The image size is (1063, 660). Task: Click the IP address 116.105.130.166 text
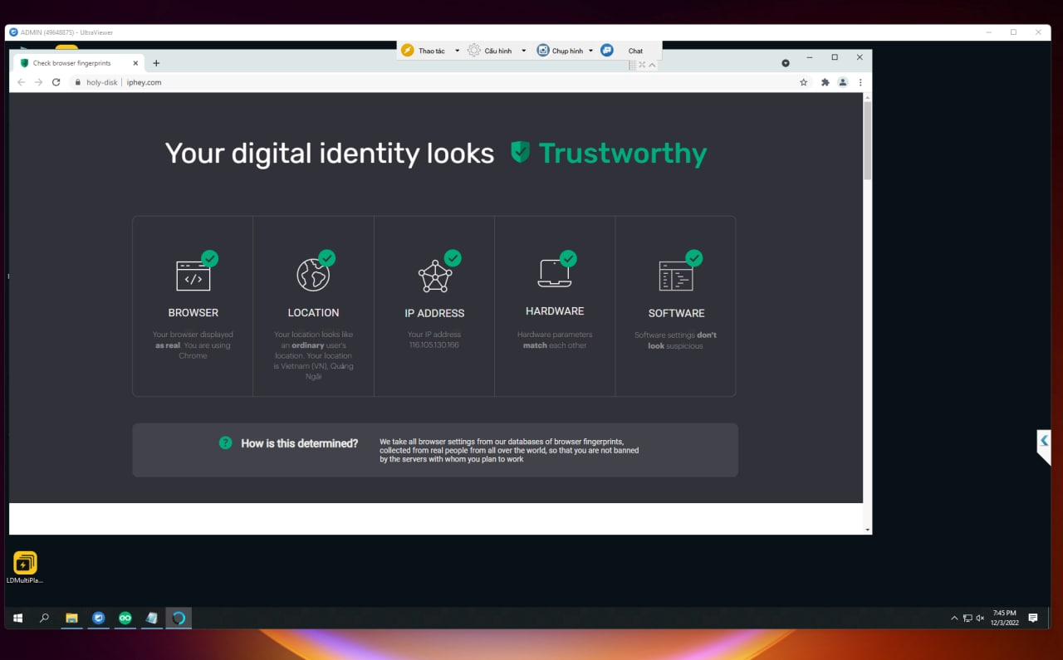coord(434,345)
